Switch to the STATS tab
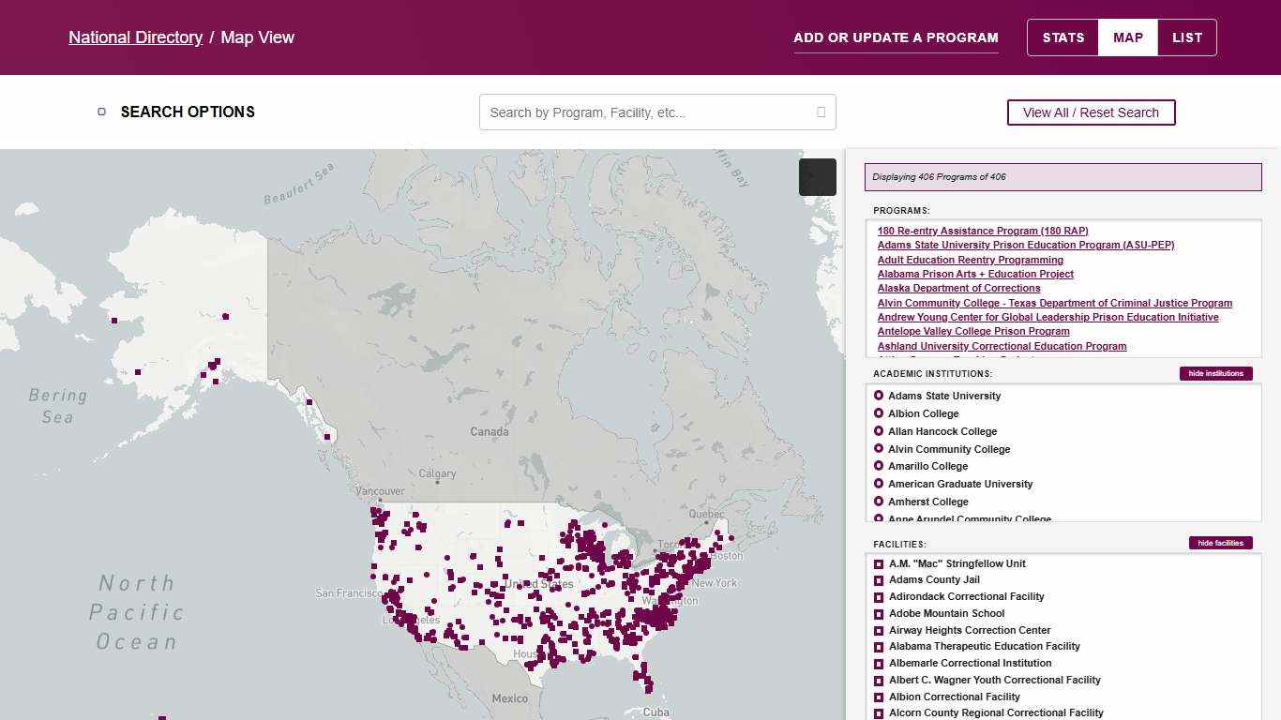Viewport: 1281px width, 720px height. tap(1062, 37)
